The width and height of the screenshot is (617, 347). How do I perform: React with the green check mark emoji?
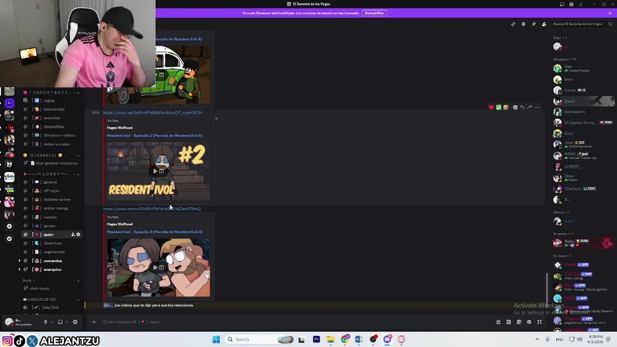pos(498,107)
